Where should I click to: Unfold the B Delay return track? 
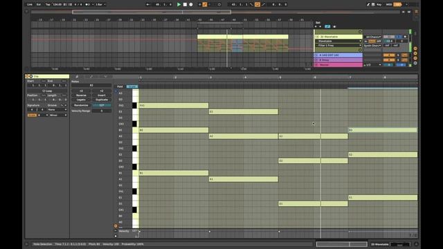(316, 60)
